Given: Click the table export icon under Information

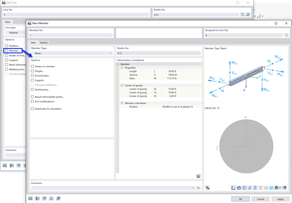Looking at the screenshot, I should point(198,176).
